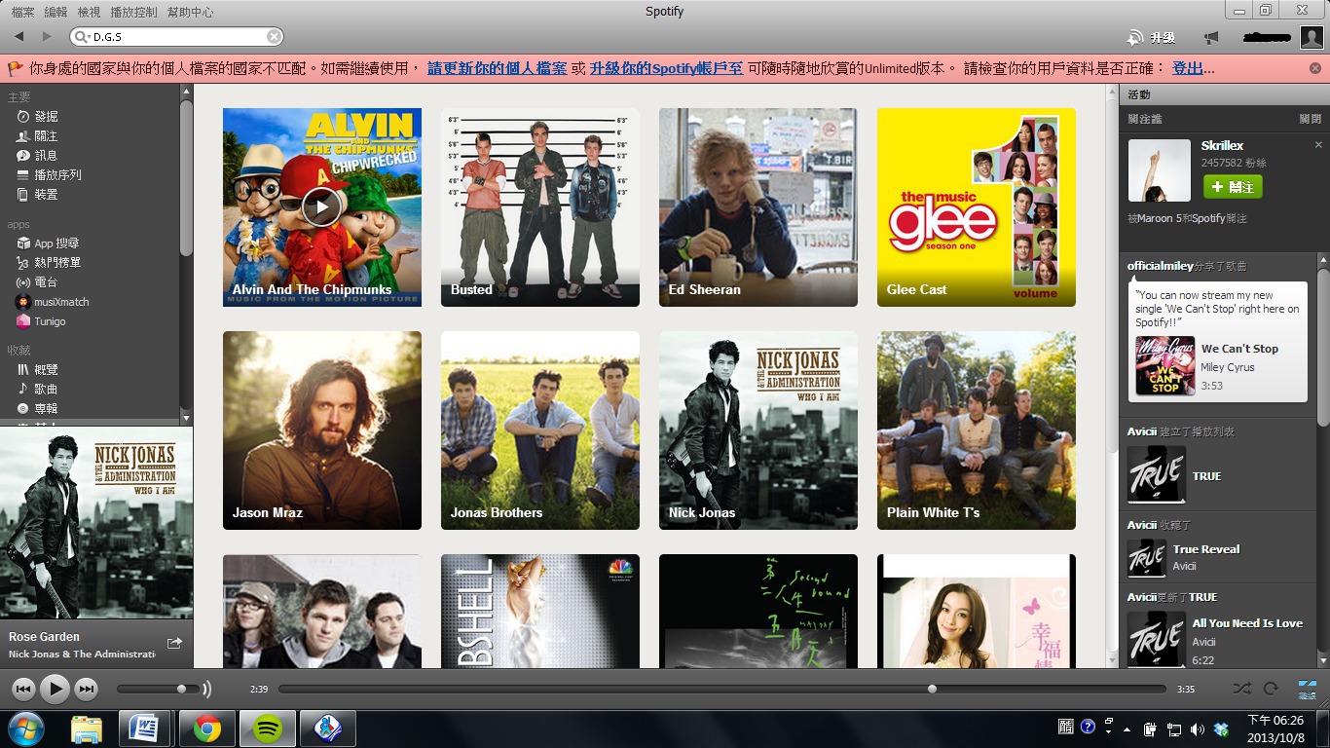This screenshot has width=1330, height=748.
Task: Follow Skrillex with the green 關注 button
Action: pyautogui.click(x=1233, y=186)
